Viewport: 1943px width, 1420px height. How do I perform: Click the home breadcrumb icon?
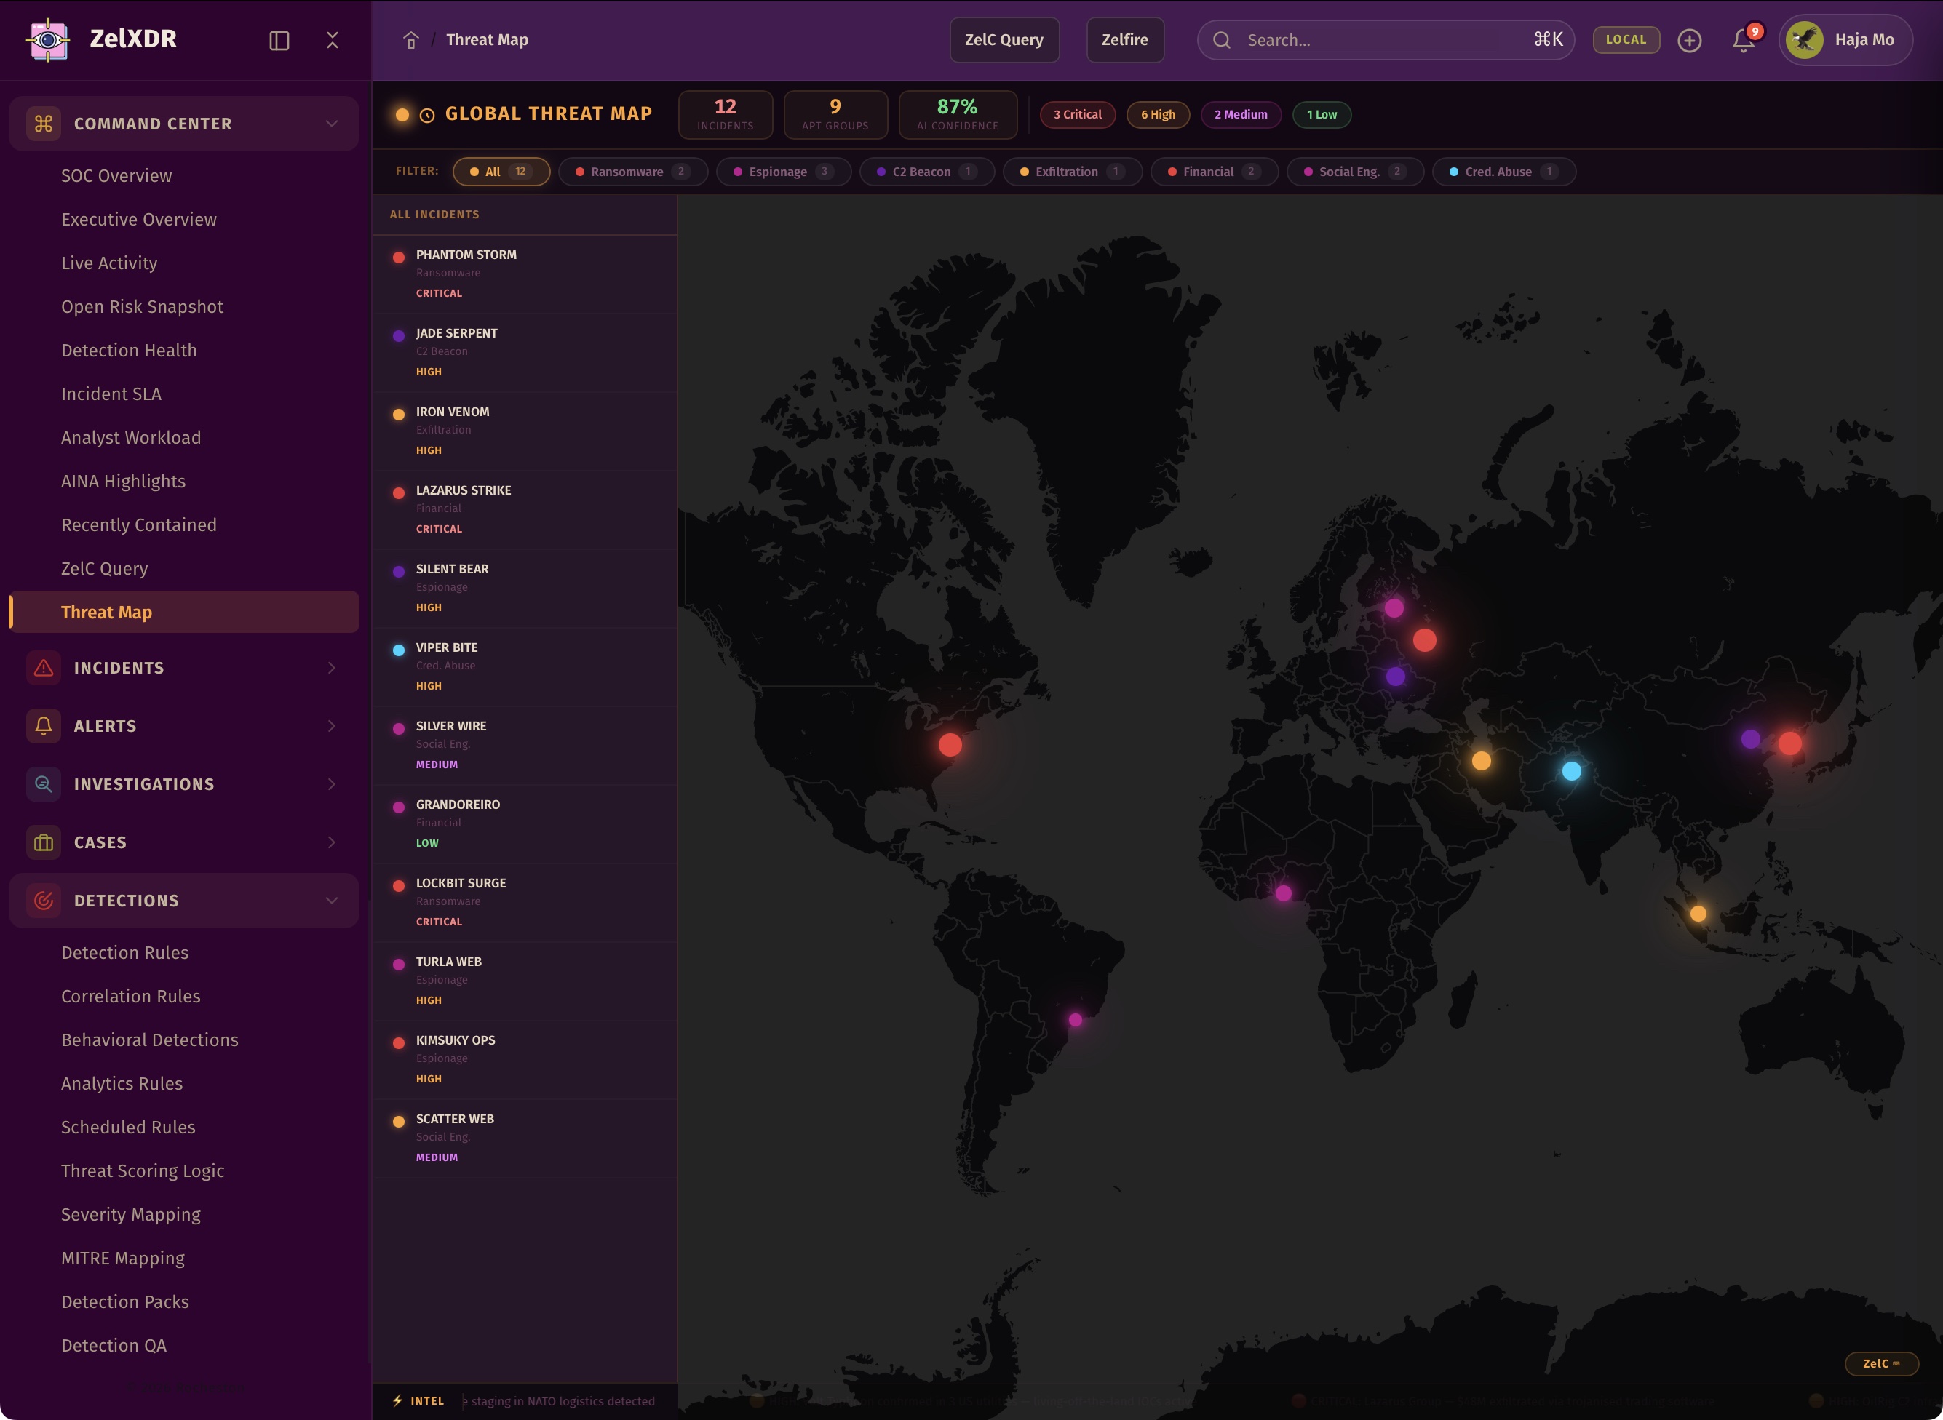(x=411, y=41)
